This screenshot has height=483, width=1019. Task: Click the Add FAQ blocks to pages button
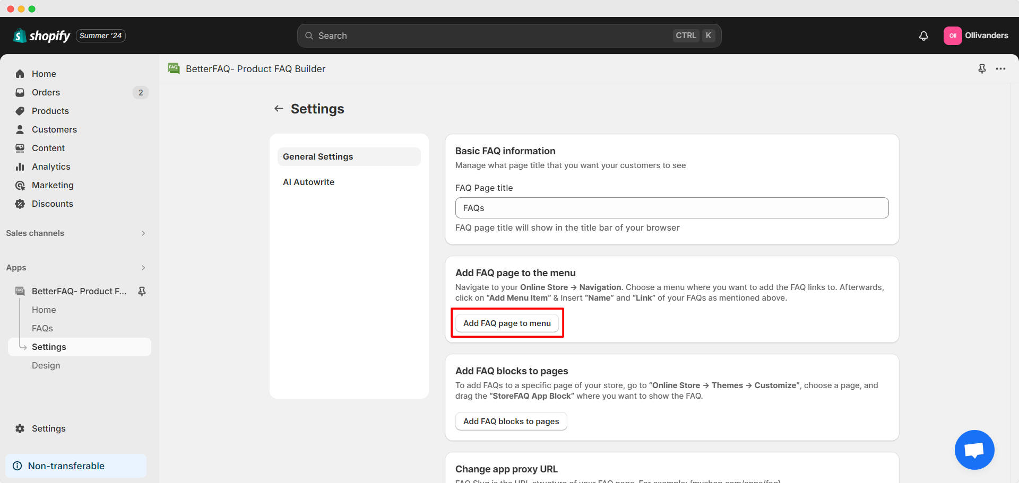[x=511, y=421]
